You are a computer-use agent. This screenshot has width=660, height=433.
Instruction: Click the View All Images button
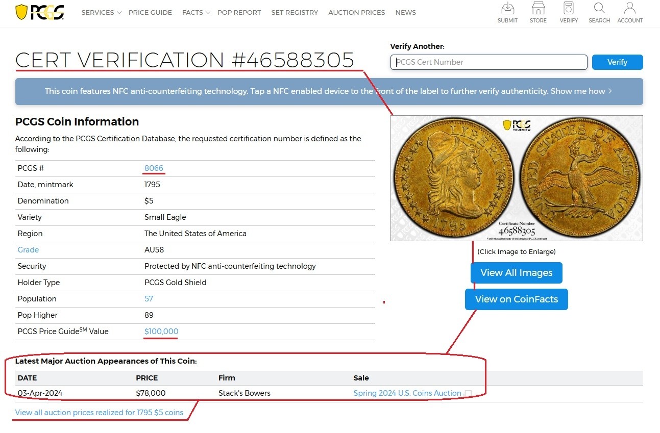click(516, 273)
